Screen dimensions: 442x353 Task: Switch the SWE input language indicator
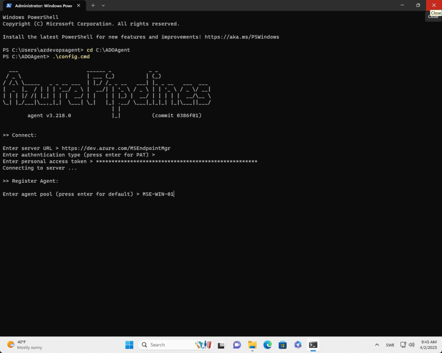click(x=390, y=345)
